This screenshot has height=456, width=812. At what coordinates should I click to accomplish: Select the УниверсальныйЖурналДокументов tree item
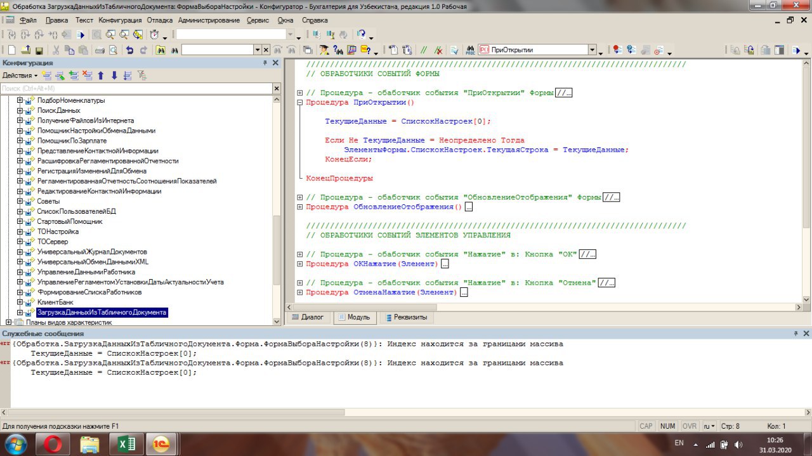92,252
